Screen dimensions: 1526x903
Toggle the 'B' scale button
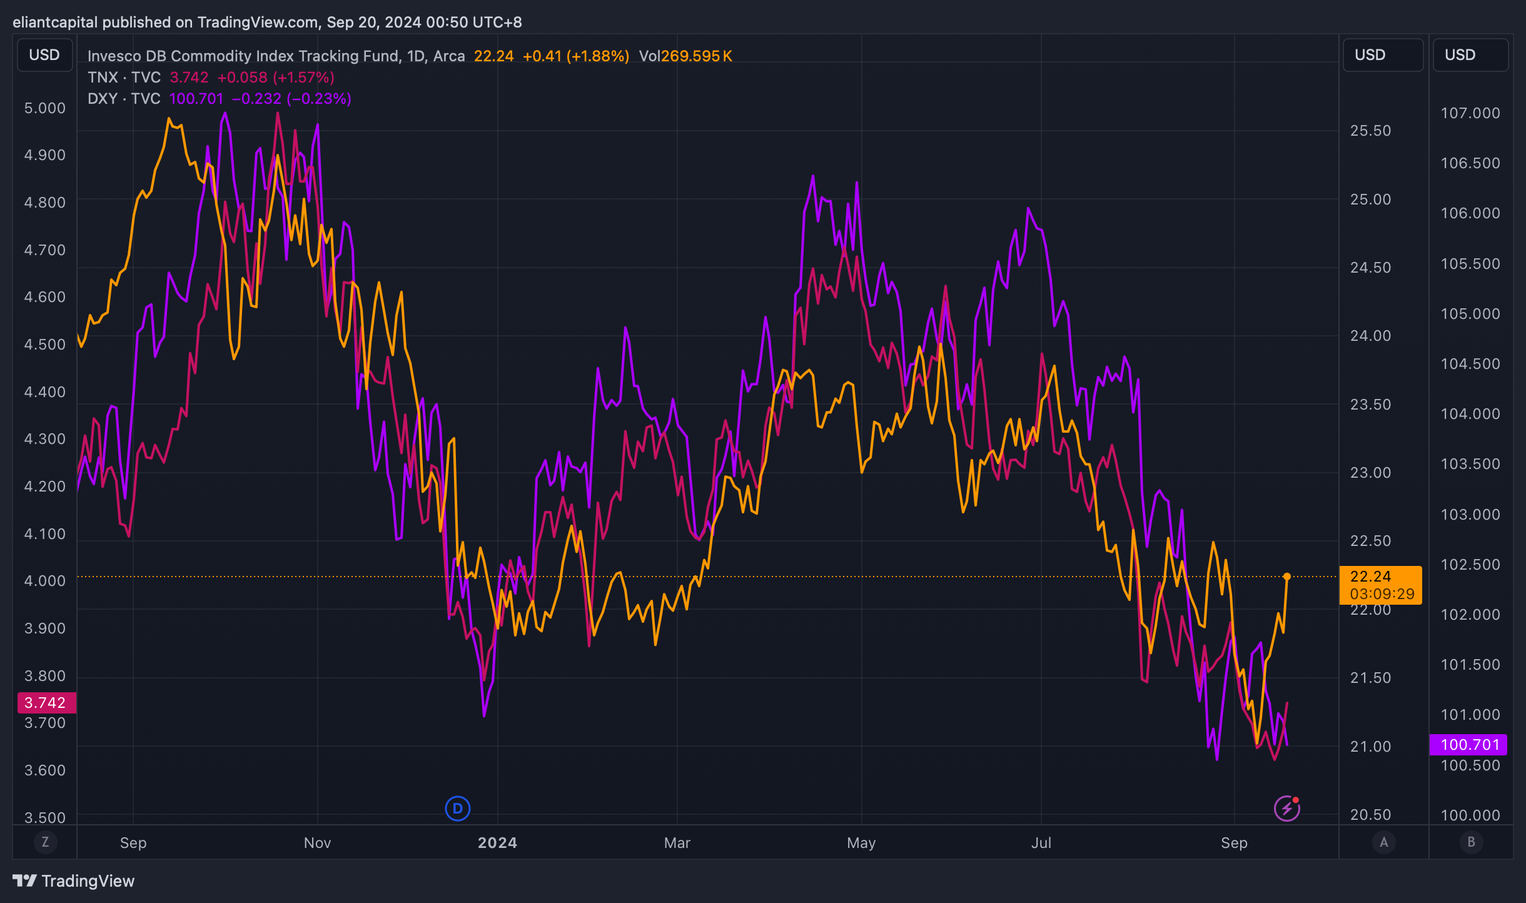coord(1471,842)
